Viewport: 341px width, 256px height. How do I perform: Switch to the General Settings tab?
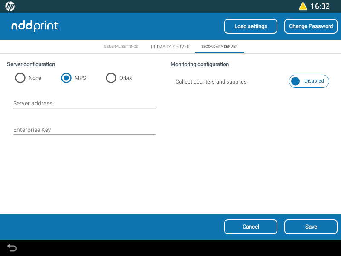click(121, 47)
